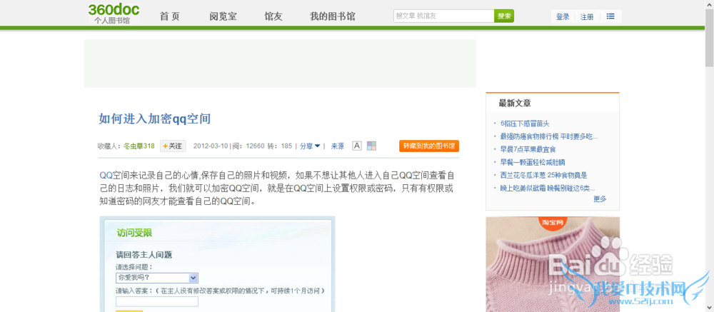This screenshot has width=714, height=312.
Task: Open article 早晨7点苹果最宜食
Action: point(528,149)
